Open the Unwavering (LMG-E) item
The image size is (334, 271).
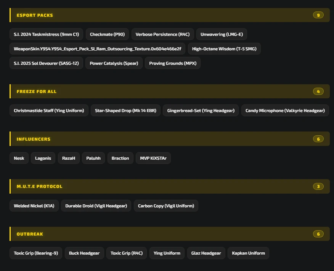(x=222, y=34)
